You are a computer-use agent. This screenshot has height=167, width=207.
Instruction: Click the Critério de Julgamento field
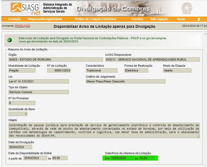tap(125, 81)
